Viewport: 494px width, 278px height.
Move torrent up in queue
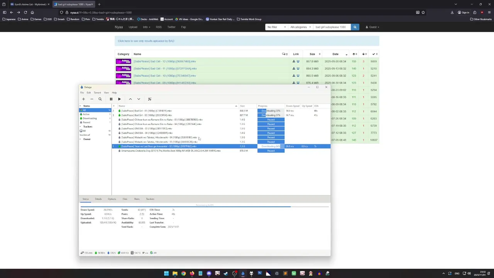click(130, 99)
